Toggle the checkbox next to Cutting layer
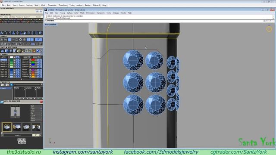276x155 pixels. [30, 74]
